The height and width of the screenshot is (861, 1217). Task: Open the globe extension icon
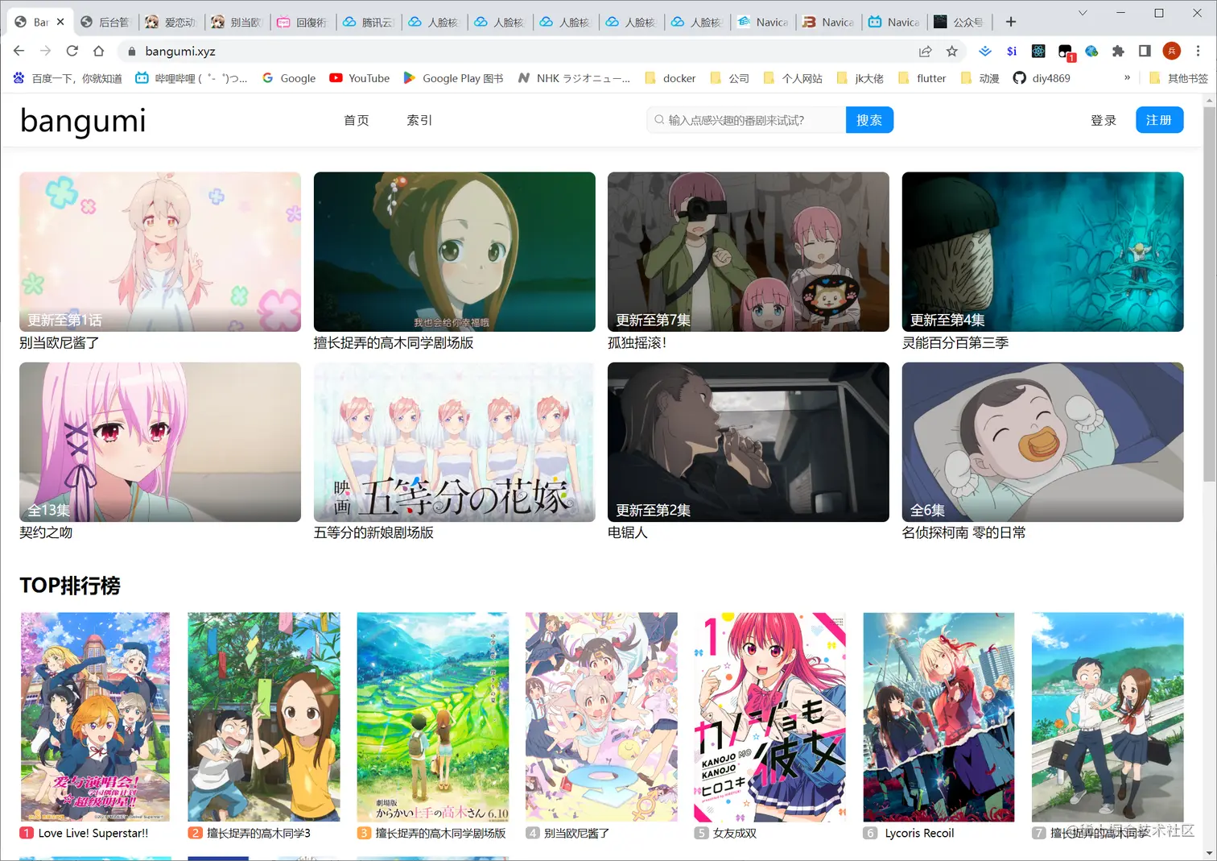[x=1091, y=51]
